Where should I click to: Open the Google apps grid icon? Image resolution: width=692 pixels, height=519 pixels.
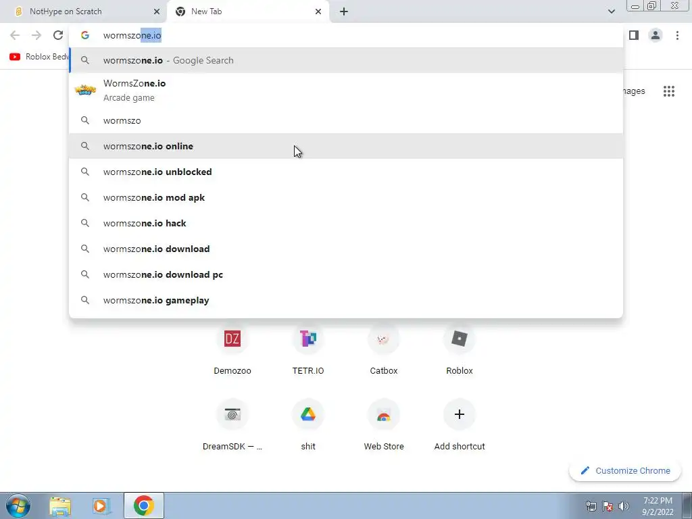click(669, 91)
